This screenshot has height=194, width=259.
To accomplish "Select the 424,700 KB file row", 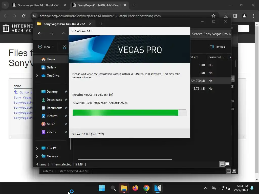I will click(211, 81).
